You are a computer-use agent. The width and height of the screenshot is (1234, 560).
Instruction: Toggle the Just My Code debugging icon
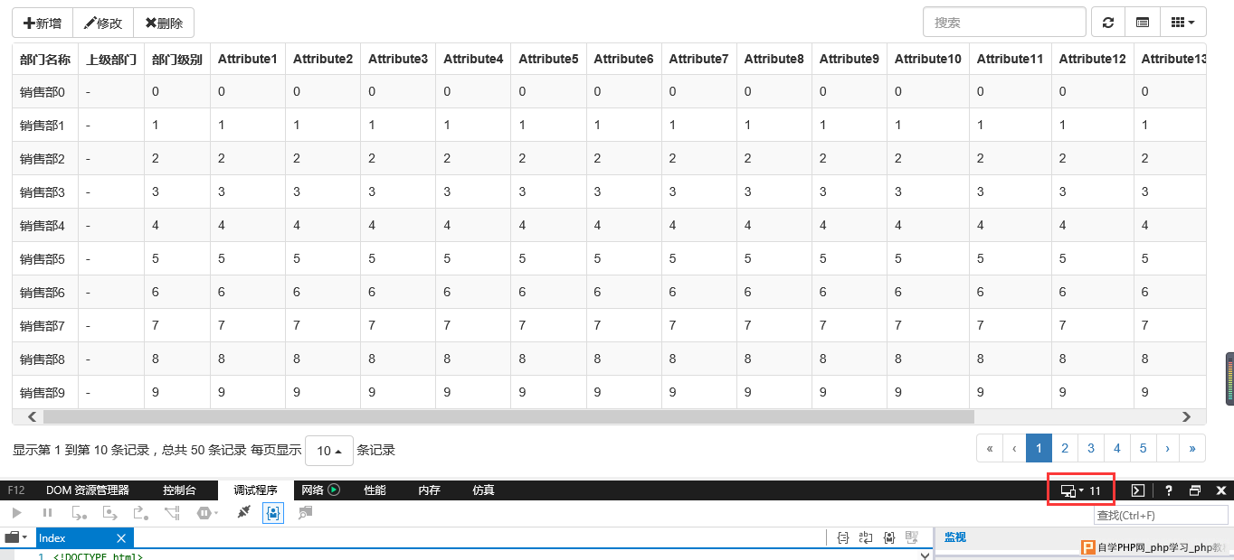click(x=272, y=513)
